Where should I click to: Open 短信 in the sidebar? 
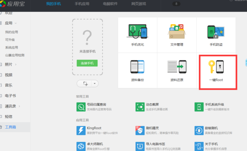(x=9, y=117)
